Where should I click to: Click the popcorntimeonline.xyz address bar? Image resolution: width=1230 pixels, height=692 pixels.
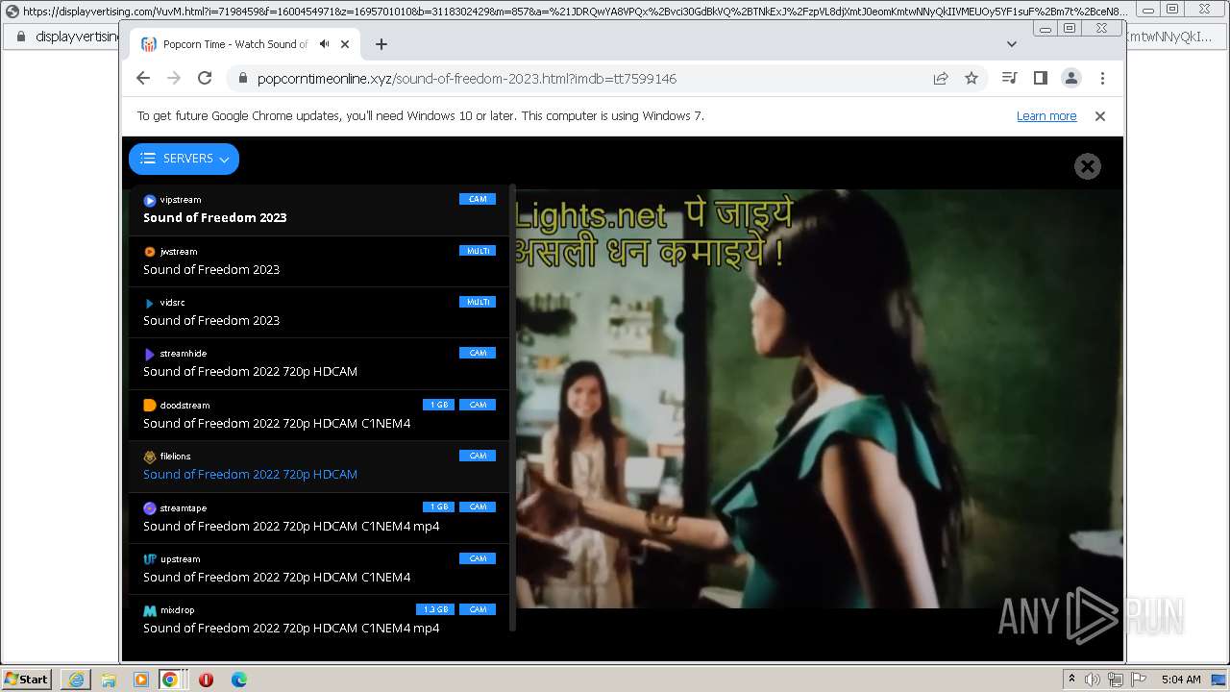(577, 79)
